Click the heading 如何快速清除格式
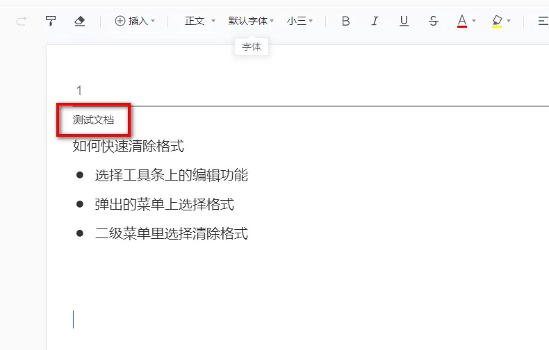 pos(129,146)
